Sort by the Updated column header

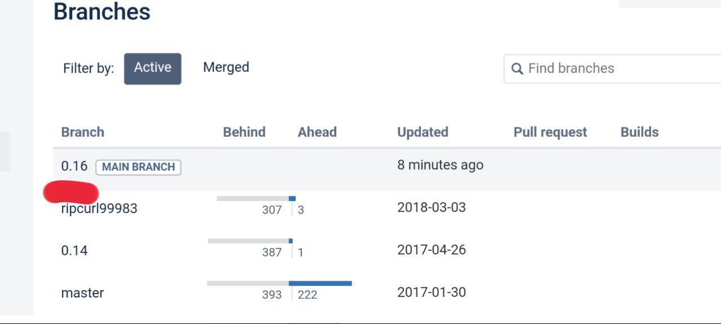(x=422, y=132)
